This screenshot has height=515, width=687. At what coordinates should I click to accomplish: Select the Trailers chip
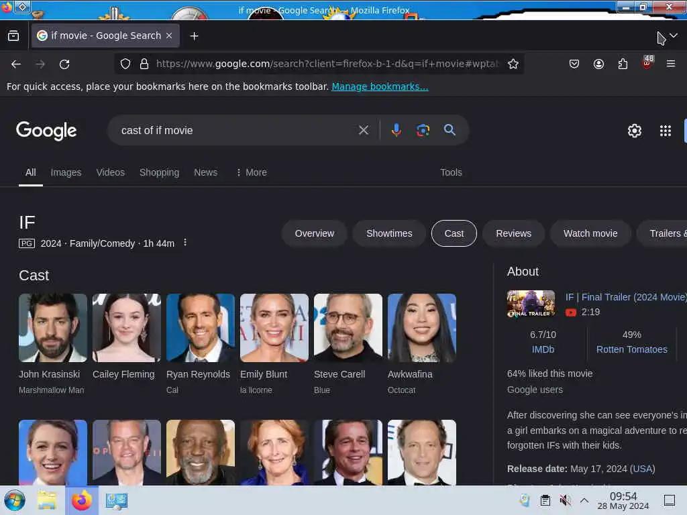point(662,233)
